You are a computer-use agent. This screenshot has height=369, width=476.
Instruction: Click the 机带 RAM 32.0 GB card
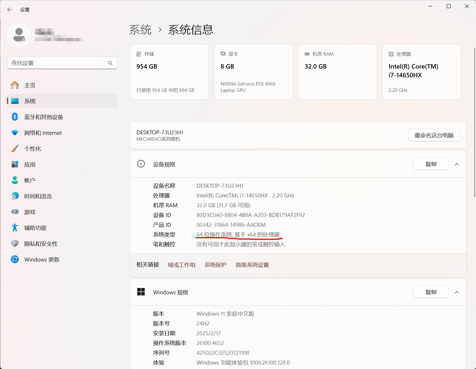337,72
